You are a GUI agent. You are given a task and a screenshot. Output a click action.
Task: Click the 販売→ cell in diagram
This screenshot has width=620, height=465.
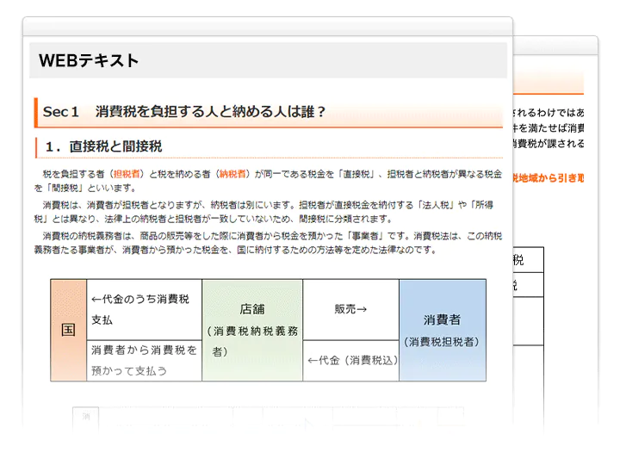coord(350,309)
